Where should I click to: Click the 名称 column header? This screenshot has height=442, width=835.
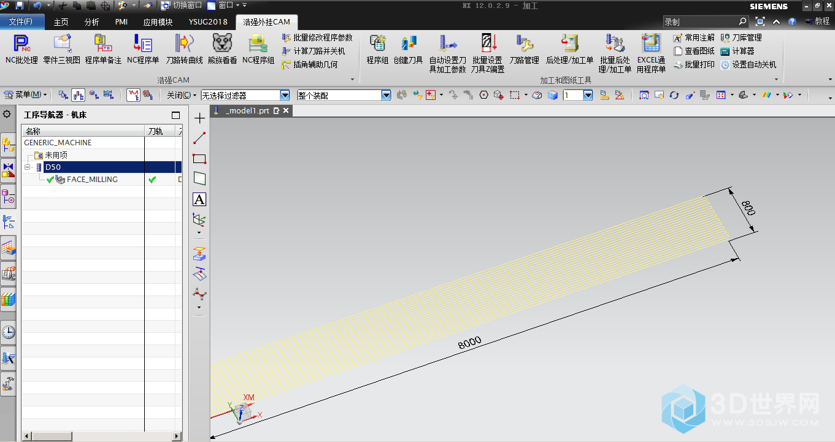click(x=83, y=131)
